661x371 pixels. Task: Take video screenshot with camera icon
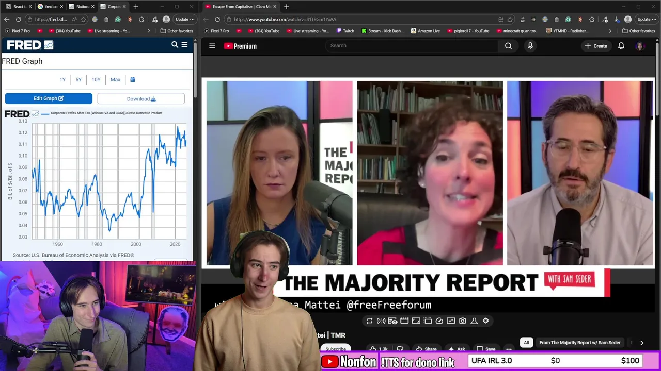pos(463,321)
